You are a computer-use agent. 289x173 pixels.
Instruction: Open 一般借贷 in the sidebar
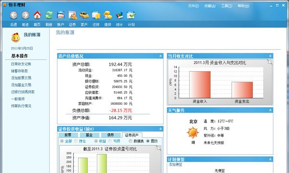(18, 99)
